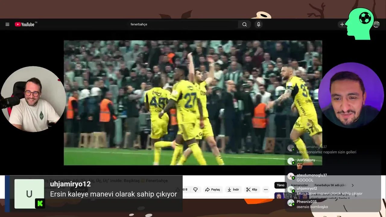Viewport: 386px width, 217px height.
Task: Click 'kendi kanalımız napalım sizin golleri' message
Action: click(326, 152)
